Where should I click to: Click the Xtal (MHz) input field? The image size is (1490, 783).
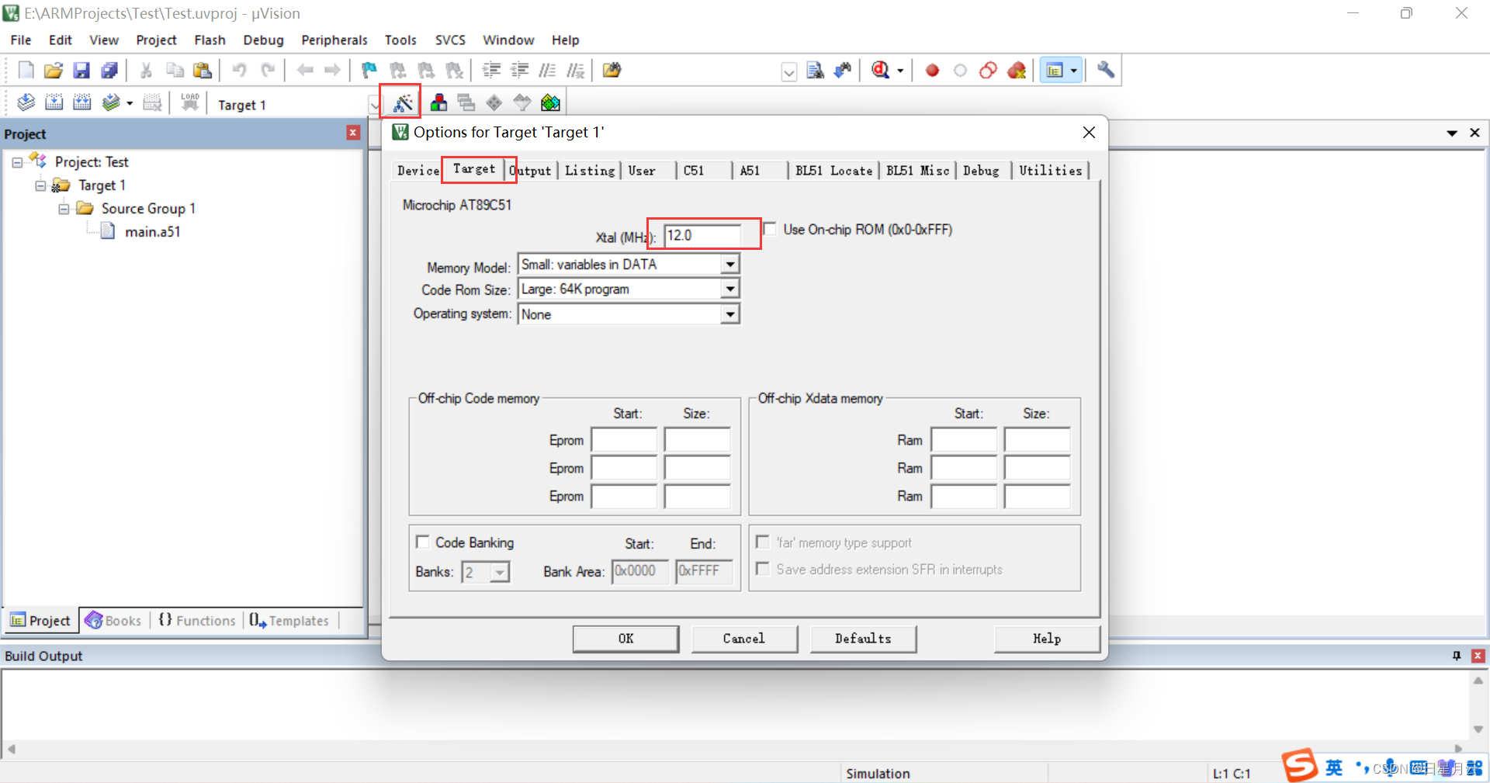(703, 235)
